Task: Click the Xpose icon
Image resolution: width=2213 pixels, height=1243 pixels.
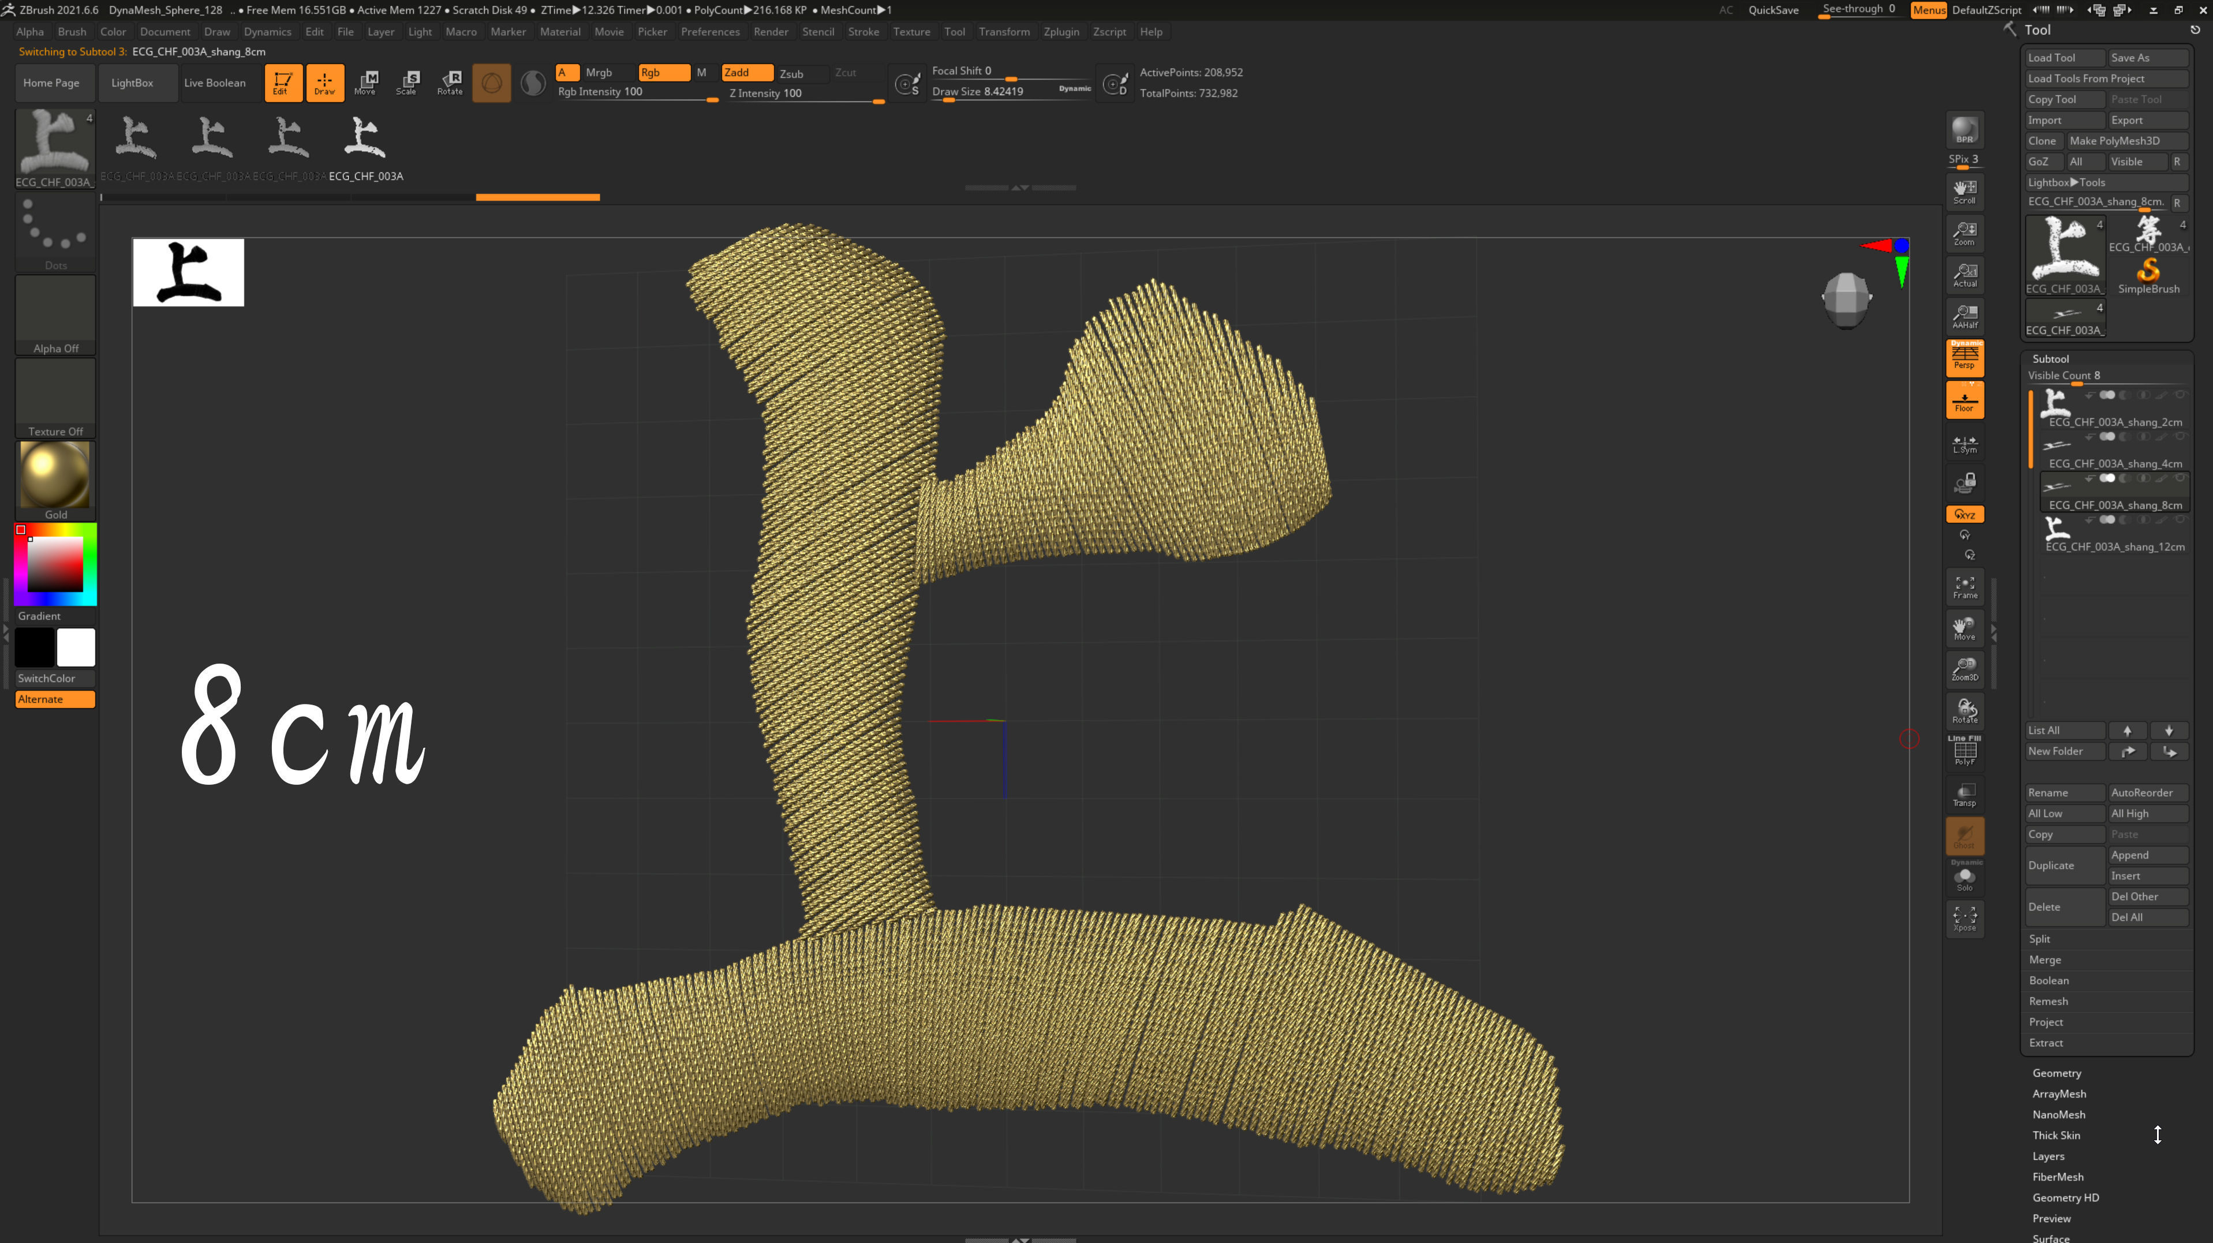Action: (1964, 919)
